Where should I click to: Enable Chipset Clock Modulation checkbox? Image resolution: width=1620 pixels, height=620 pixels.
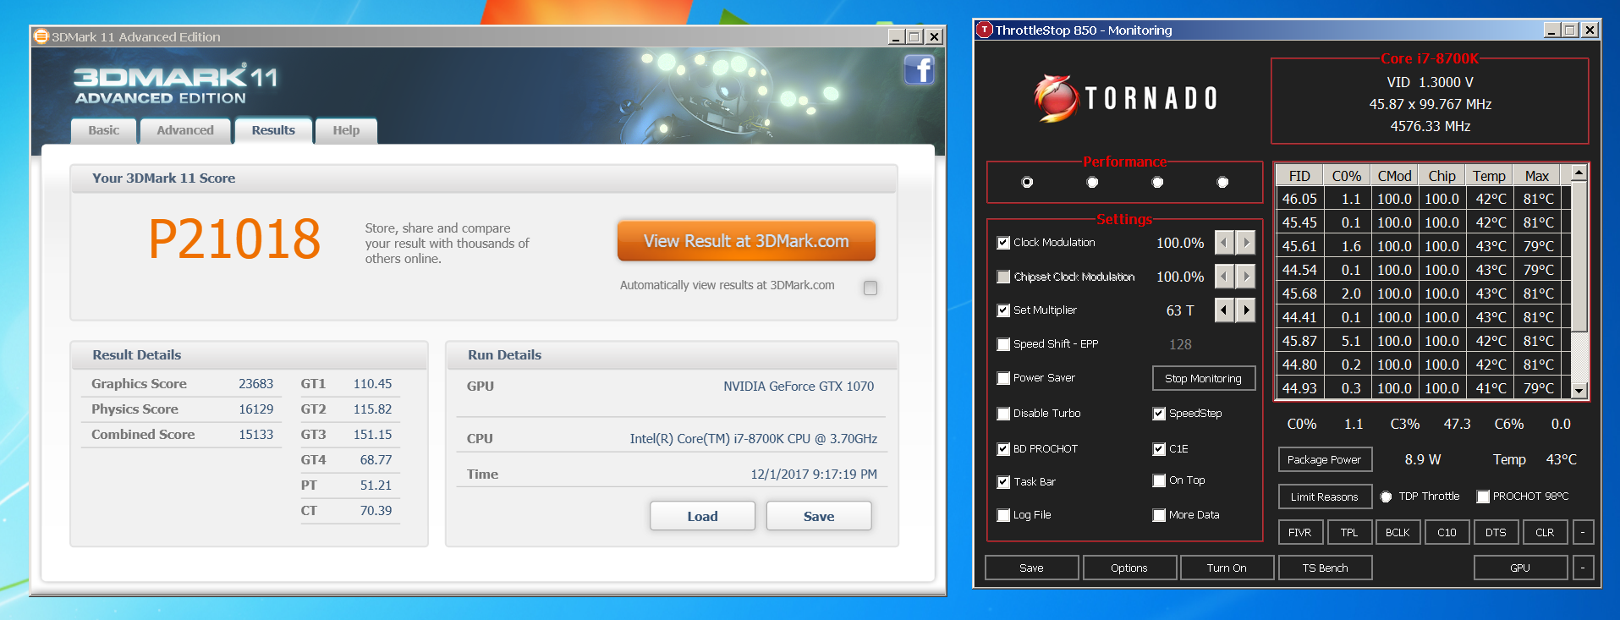click(1003, 277)
